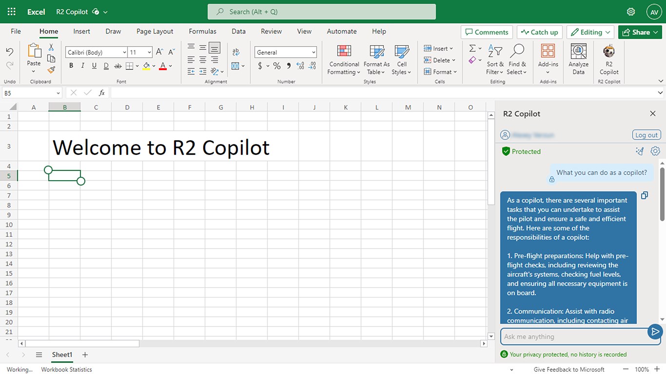The height and width of the screenshot is (374, 666).
Task: Open the Insert ribbon tab
Action: point(81,31)
